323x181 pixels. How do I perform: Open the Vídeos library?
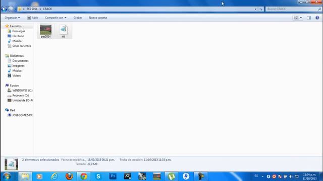point(17,75)
